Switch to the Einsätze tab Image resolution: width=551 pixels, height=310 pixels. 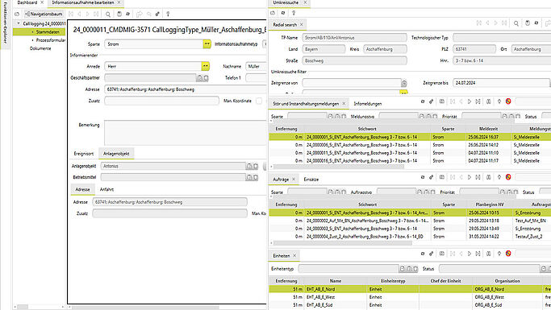coord(311,180)
